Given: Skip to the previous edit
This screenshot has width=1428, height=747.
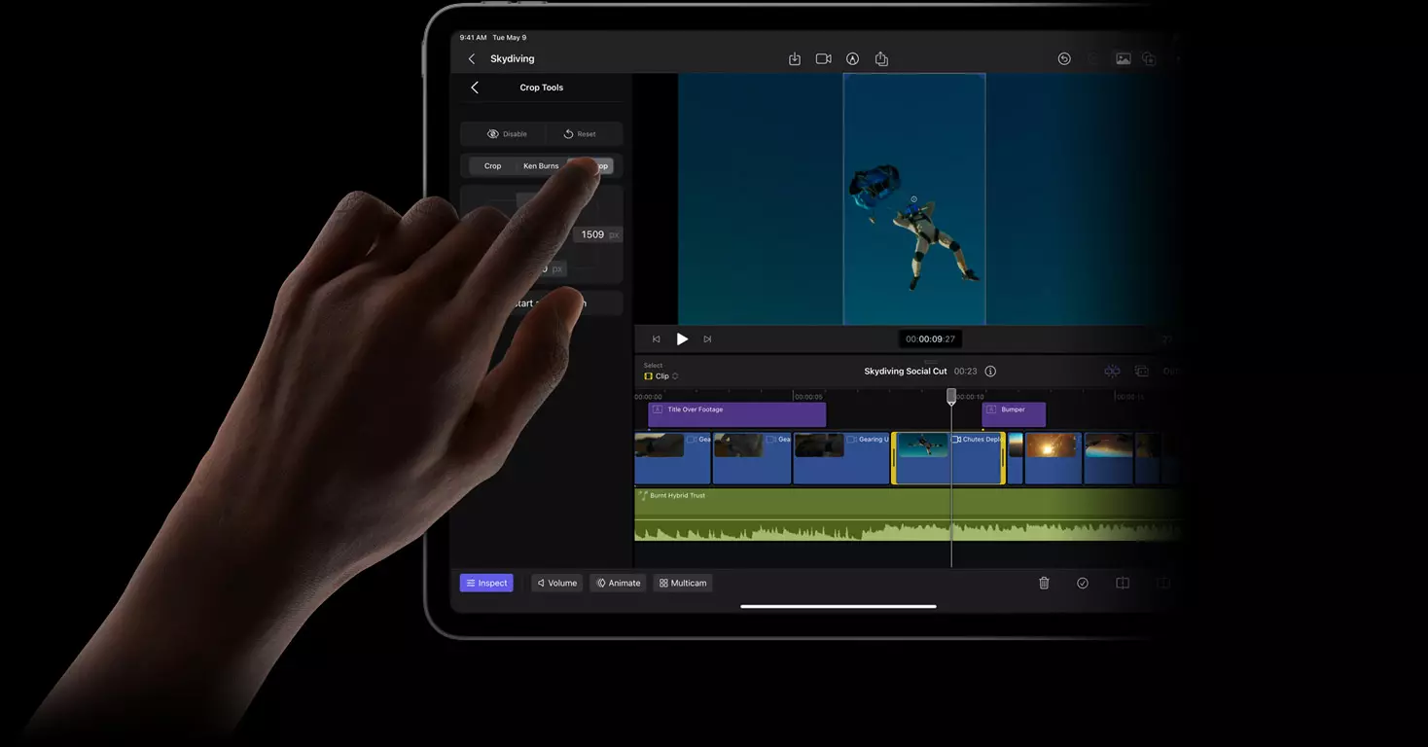Looking at the screenshot, I should [x=656, y=339].
